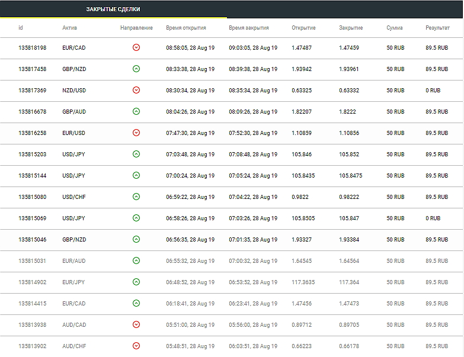Click the red down arrow for trade 135818198
Viewport: 464px width, 357px height.
click(x=136, y=47)
